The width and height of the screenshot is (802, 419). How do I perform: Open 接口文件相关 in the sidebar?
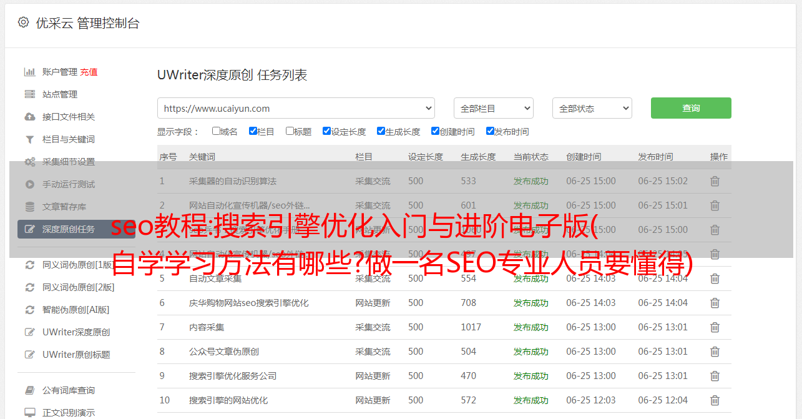pos(69,117)
